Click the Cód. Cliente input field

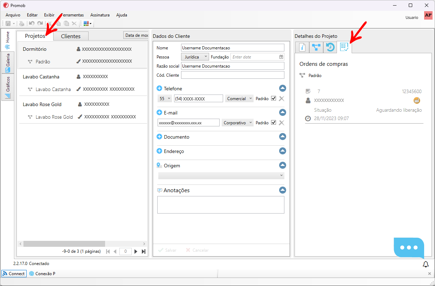click(x=233, y=75)
